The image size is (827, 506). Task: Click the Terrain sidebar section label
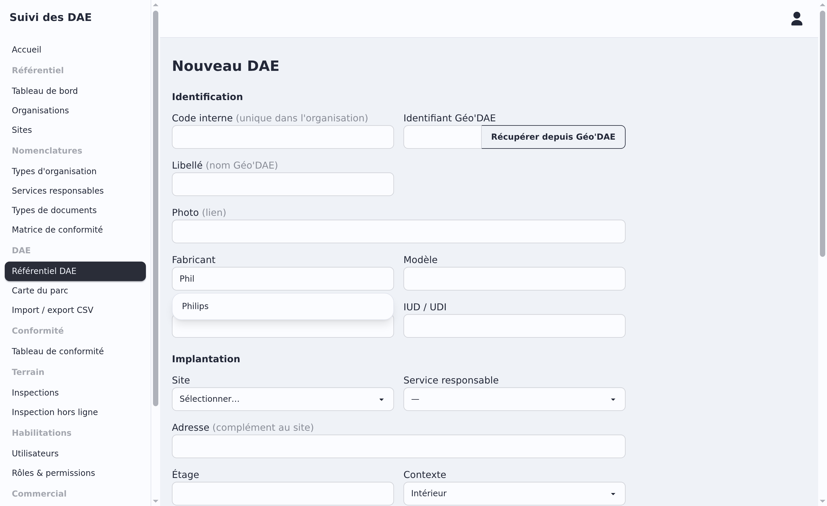click(28, 372)
